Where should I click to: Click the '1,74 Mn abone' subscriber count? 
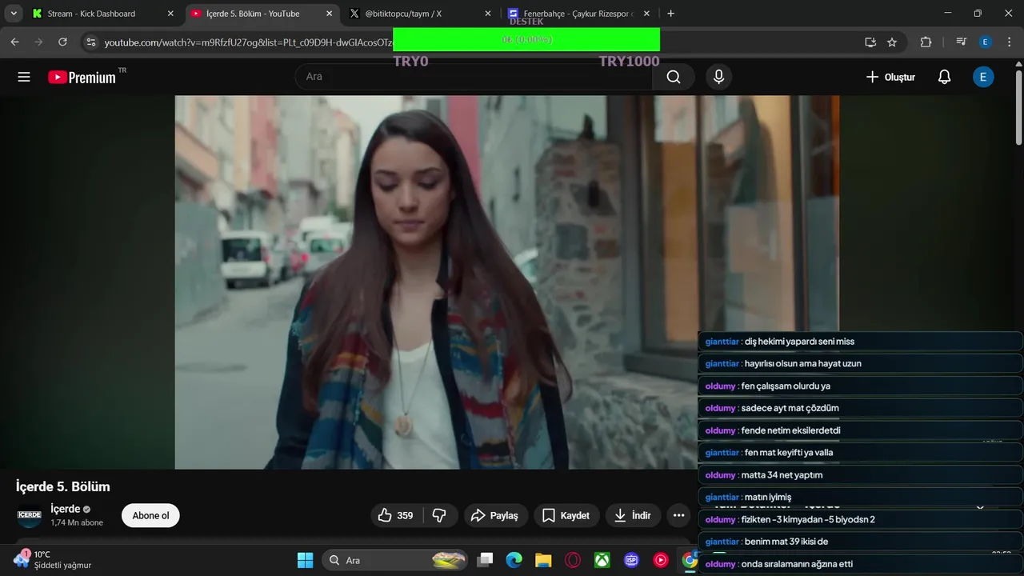click(x=77, y=522)
